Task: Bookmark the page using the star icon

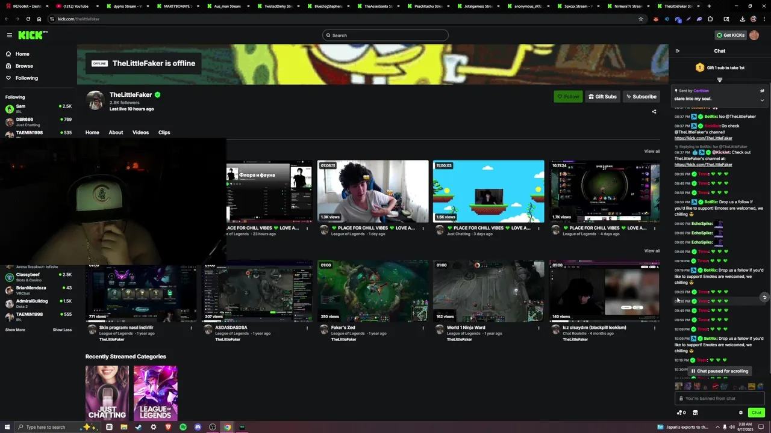Action: coord(640,19)
